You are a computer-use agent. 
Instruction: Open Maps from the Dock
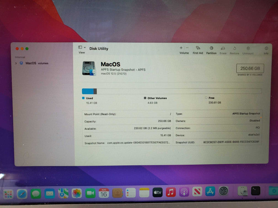(x=63, y=193)
